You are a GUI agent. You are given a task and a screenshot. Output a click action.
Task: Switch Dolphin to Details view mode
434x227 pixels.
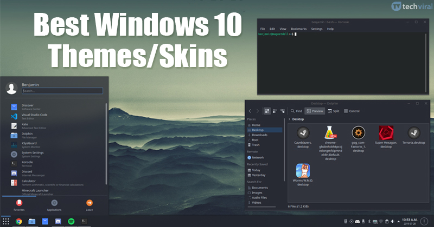click(282, 111)
